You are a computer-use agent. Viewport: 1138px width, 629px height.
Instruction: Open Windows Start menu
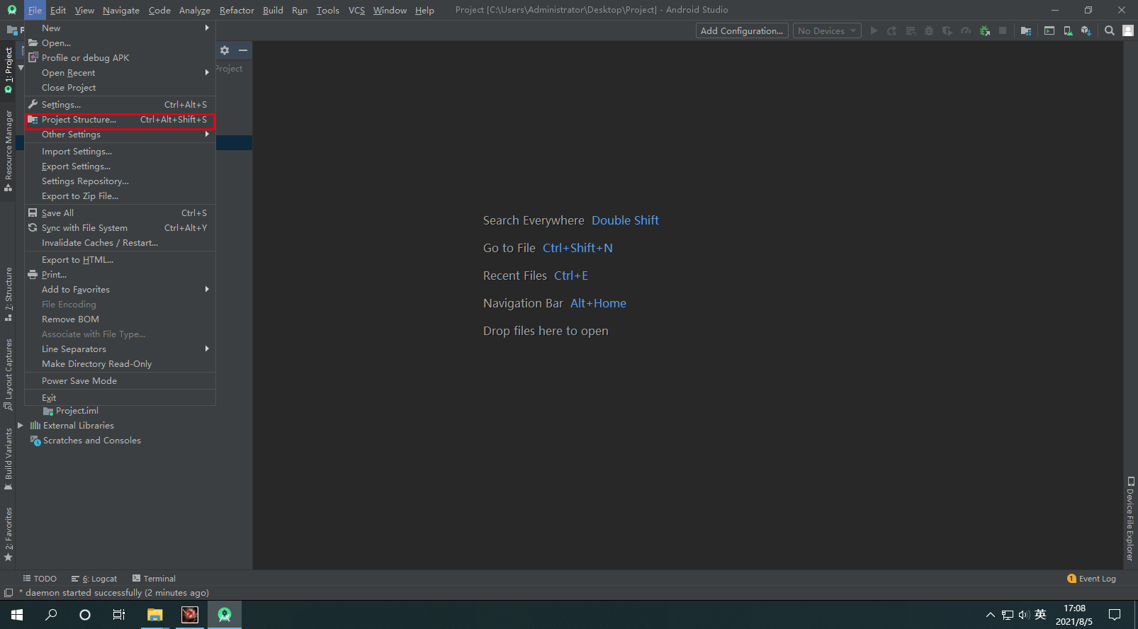[x=17, y=615]
